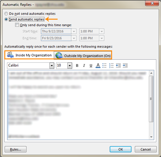This screenshot has width=161, height=157.
Task: Apply bold formatting to the reply text
Action: 77,65
